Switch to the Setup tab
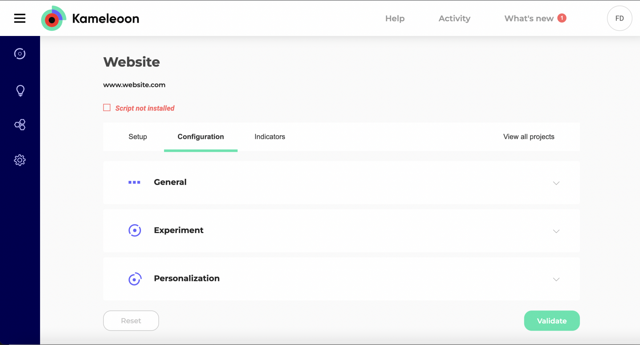Viewport: 640px width, 345px height. (x=138, y=137)
